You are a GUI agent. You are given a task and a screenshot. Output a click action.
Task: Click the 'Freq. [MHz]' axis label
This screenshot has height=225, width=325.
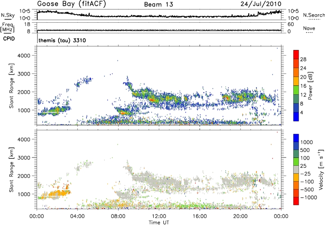[x=8, y=27]
